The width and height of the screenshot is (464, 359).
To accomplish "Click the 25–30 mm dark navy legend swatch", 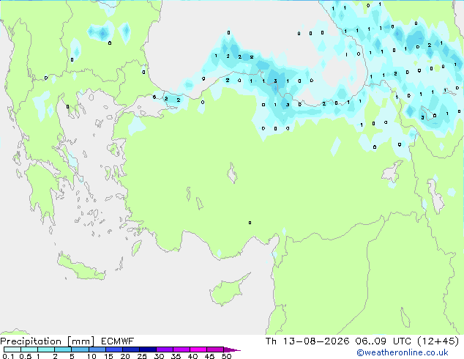I will (147, 349).
